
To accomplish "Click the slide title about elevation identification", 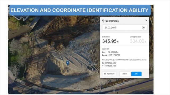I will pos(79,10).
